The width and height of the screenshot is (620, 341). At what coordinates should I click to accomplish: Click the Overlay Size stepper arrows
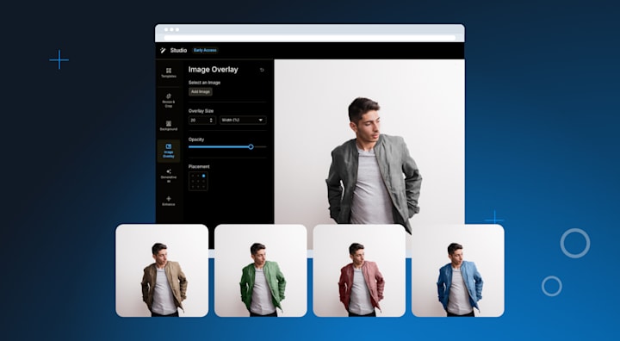tap(211, 120)
